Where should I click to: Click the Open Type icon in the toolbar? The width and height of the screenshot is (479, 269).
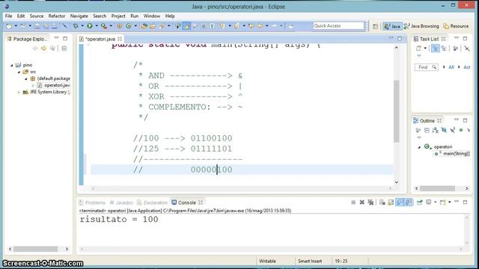[144, 26]
